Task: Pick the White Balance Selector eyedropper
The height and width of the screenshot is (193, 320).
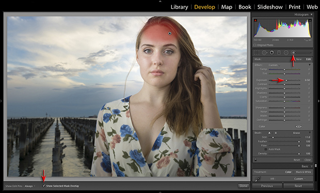Action: (x=258, y=179)
